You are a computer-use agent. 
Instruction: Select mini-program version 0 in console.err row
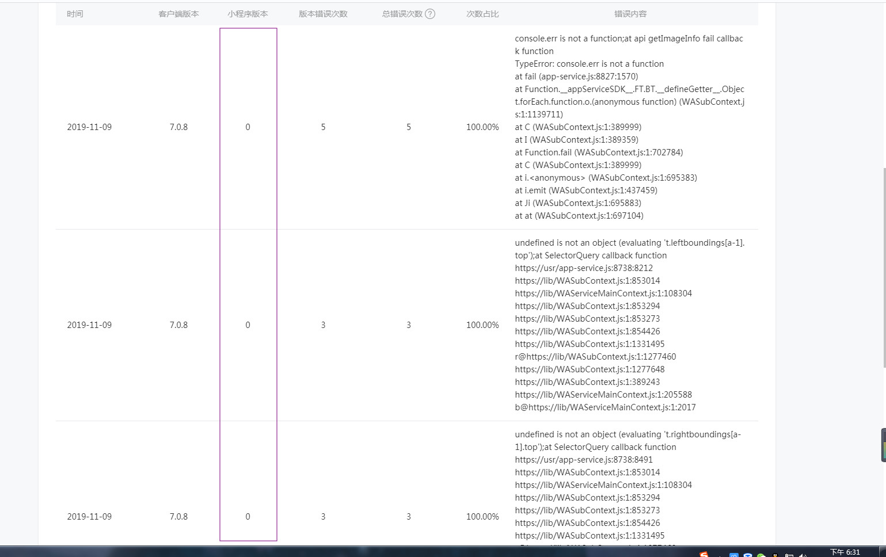tap(248, 127)
